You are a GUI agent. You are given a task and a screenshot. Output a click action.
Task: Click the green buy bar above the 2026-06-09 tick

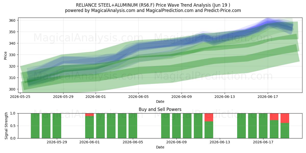point(176,126)
